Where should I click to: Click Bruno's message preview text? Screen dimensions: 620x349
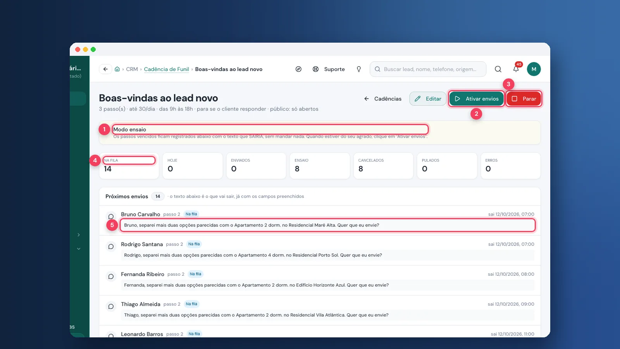(x=251, y=225)
